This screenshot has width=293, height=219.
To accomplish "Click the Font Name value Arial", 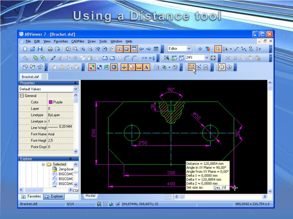I will 51,134.
